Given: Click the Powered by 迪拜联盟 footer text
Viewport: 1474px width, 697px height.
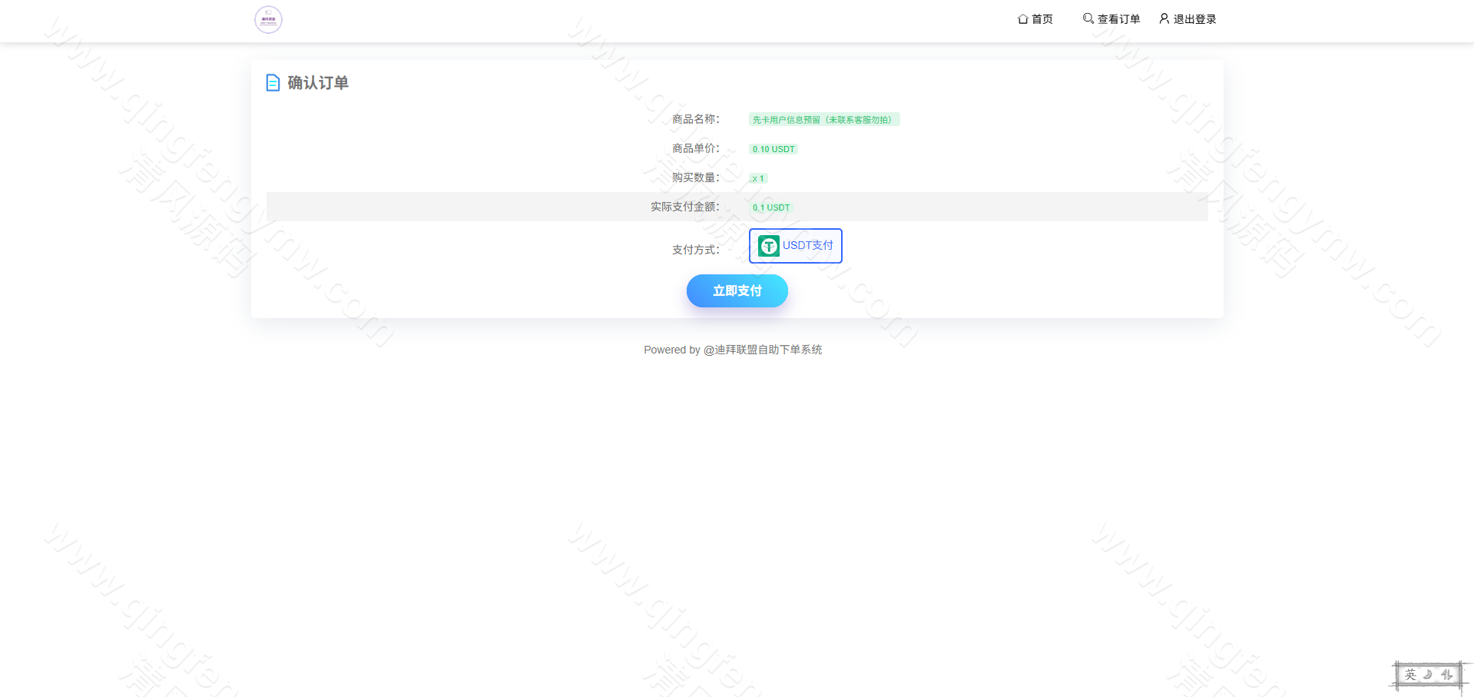Looking at the screenshot, I should click(733, 350).
